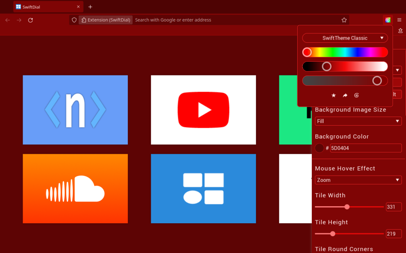The image size is (406, 253).
Task: Open the blue <n> speed dial tile
Action: [x=75, y=110]
